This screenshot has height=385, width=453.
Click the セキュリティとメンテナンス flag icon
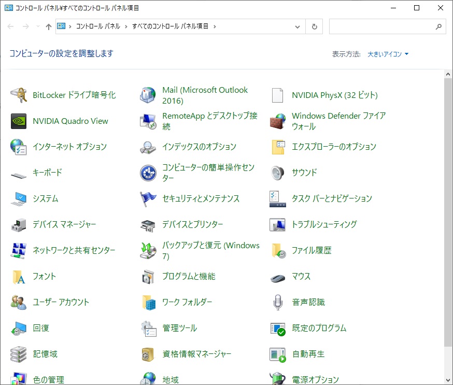pyautogui.click(x=148, y=199)
